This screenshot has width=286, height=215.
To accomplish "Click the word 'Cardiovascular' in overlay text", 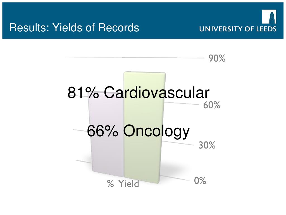I will tap(157, 92).
